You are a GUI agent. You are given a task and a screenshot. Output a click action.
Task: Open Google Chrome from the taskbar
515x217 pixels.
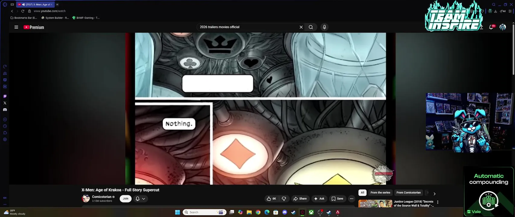[x=258, y=212]
